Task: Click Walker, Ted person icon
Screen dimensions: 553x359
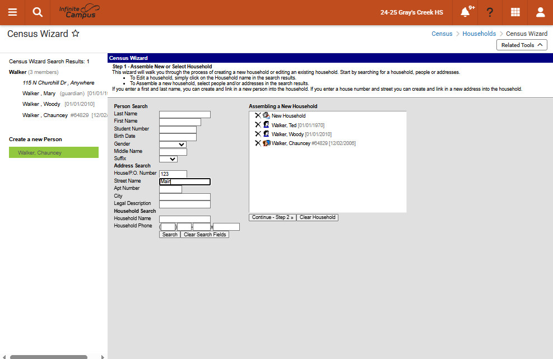Action: (x=266, y=124)
